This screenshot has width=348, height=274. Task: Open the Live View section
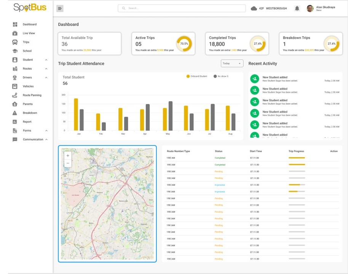(29, 33)
